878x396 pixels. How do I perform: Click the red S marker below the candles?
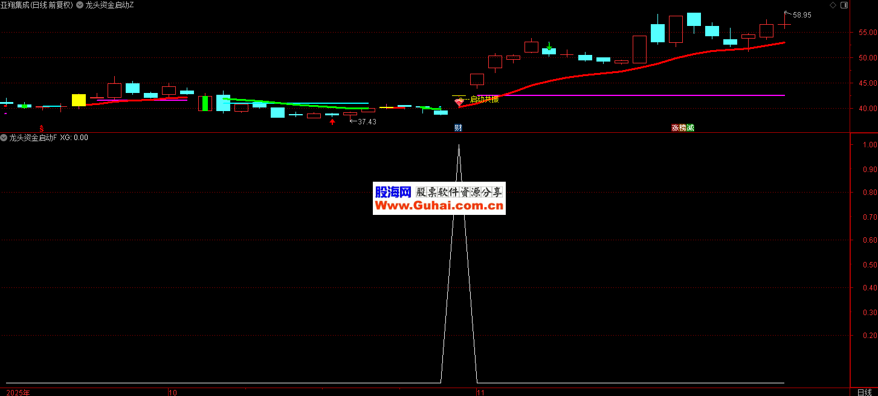[42, 129]
